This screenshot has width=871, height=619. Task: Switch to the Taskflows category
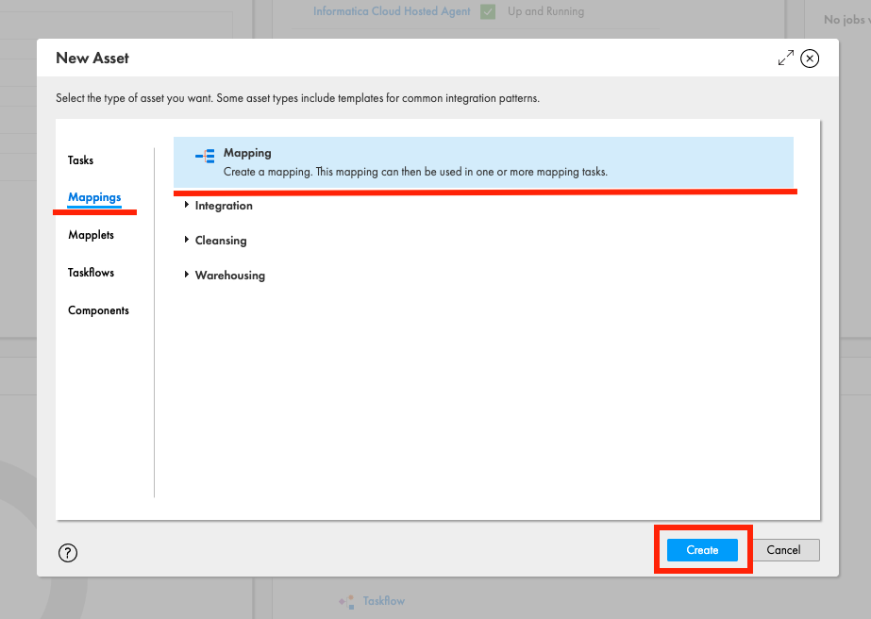click(x=90, y=272)
